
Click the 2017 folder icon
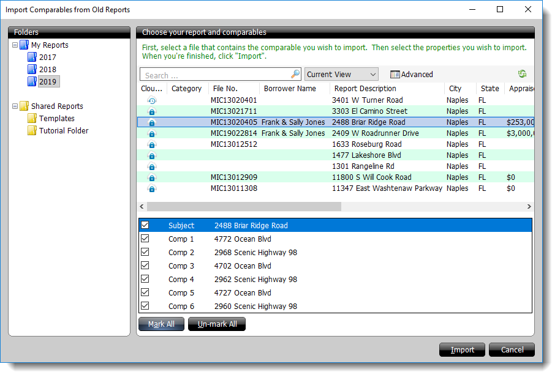(x=32, y=58)
